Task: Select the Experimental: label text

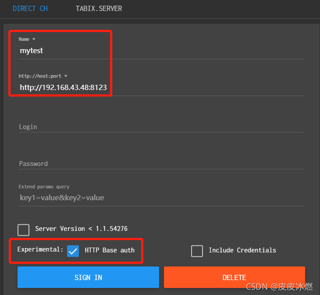Action: [40, 249]
